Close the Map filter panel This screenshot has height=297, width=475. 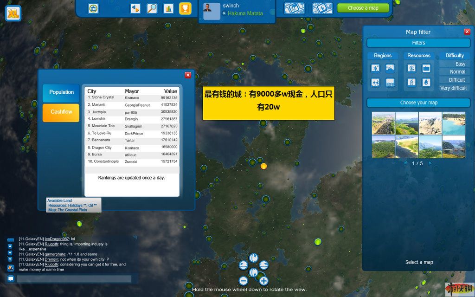coord(467,32)
